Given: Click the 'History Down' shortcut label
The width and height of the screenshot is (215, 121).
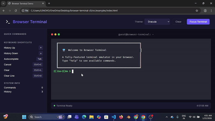Looking at the screenshot, I should [11, 53].
